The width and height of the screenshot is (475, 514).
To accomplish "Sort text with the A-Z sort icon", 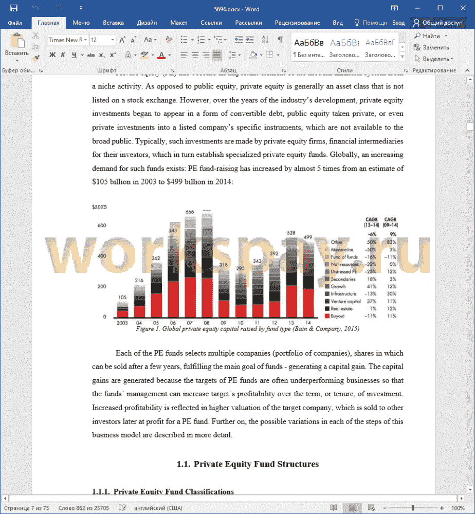I will (x=265, y=40).
